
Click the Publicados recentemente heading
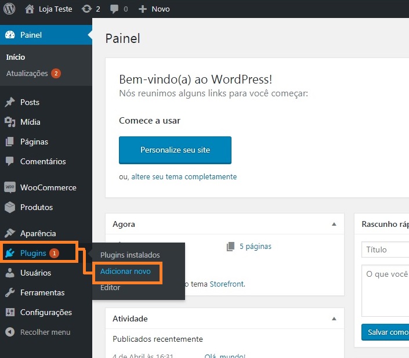click(158, 339)
